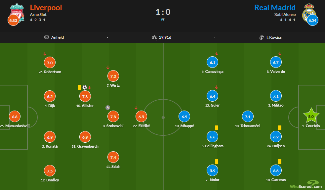Click the goal ball icon above Allister
This screenshot has width=325, height=190.
click(x=85, y=87)
